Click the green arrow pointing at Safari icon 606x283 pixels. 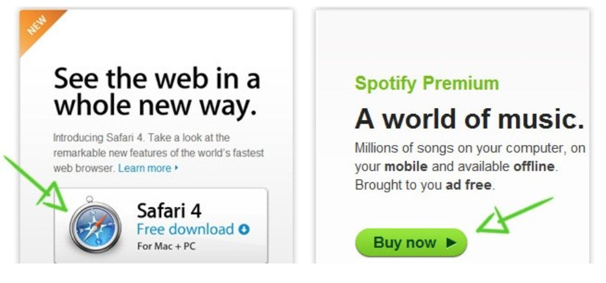tap(37, 183)
